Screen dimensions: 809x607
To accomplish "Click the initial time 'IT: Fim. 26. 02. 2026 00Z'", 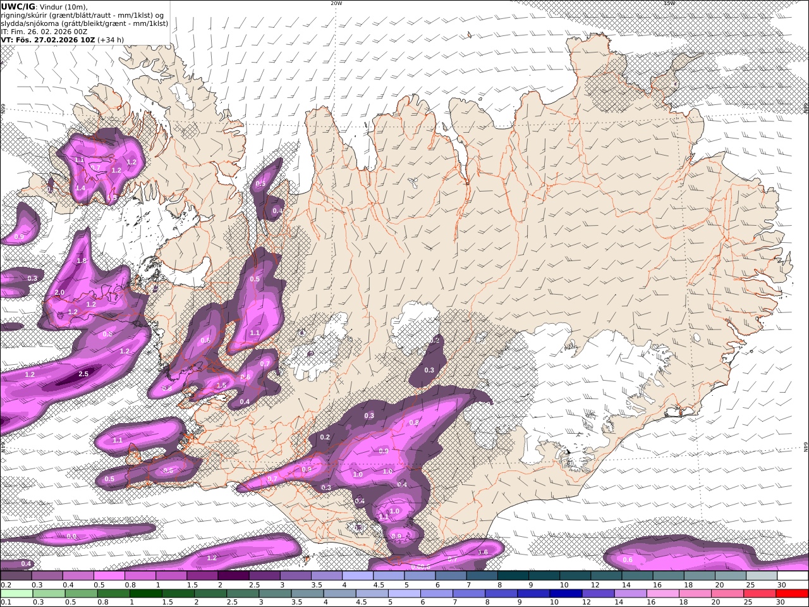I will 44,31.
